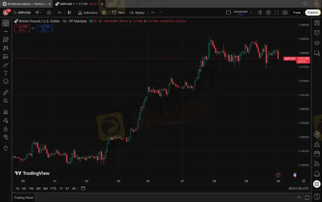Click the Zoom In magnifier tool

pos(6,101)
